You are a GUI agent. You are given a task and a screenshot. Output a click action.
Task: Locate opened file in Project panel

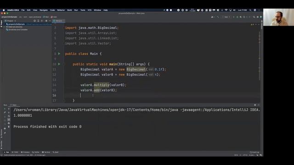[x=35, y=21]
